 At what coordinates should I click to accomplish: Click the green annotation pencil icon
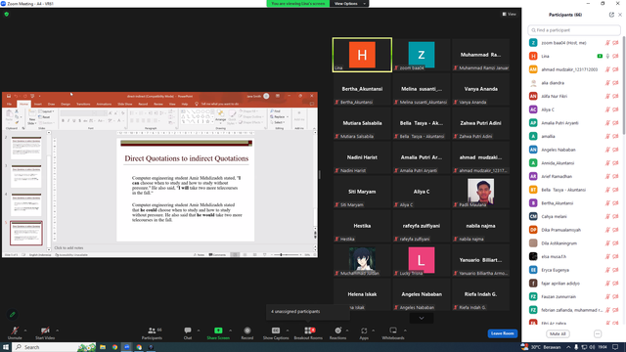tap(13, 315)
